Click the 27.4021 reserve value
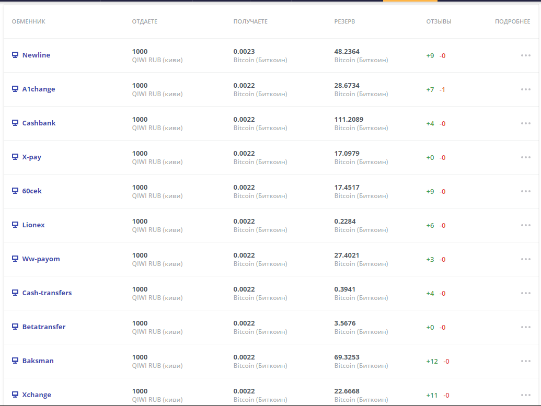The width and height of the screenshot is (541, 406). (347, 256)
